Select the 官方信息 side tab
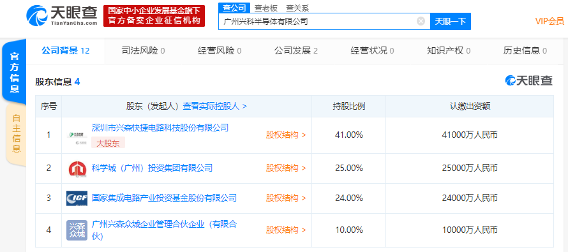Image resolution: width=568 pixels, height=252 pixels. click(x=14, y=73)
